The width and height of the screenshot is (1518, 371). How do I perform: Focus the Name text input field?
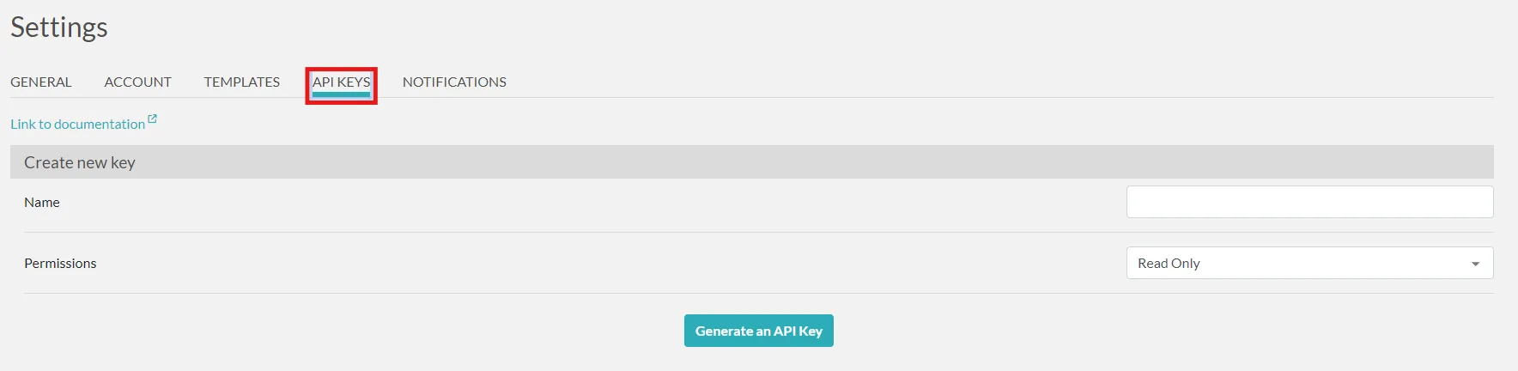coord(1309,203)
